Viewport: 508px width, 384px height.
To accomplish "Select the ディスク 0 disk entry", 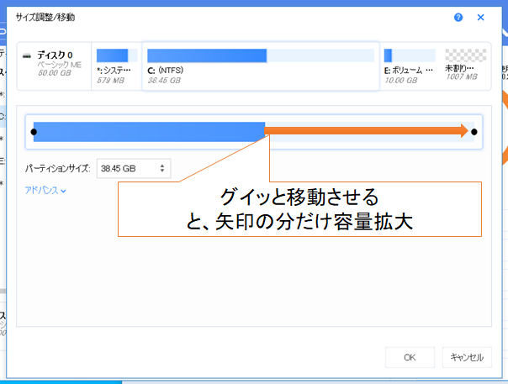I will [54, 66].
